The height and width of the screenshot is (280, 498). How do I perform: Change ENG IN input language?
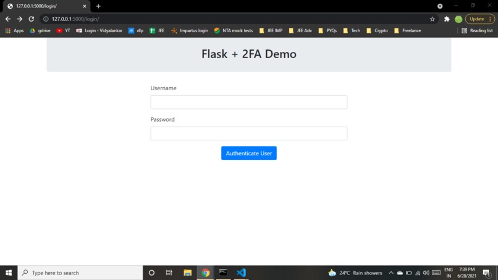(449, 273)
